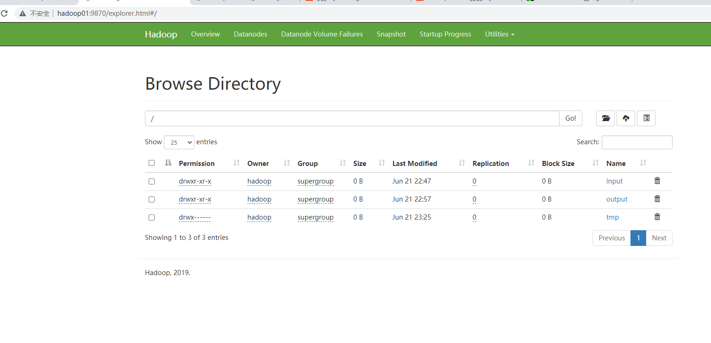The height and width of the screenshot is (343, 711).
Task: Open the input directory link
Action: [614, 181]
